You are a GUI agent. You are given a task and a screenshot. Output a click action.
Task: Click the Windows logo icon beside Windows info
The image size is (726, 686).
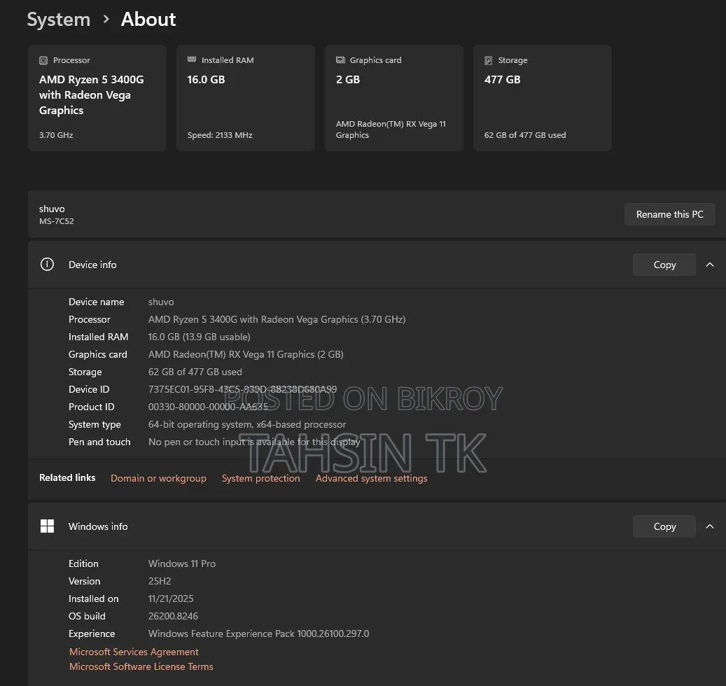(47, 526)
